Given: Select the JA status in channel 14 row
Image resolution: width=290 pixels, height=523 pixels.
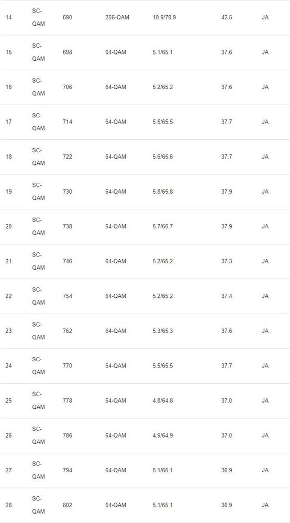Looking at the screenshot, I should (x=265, y=17).
